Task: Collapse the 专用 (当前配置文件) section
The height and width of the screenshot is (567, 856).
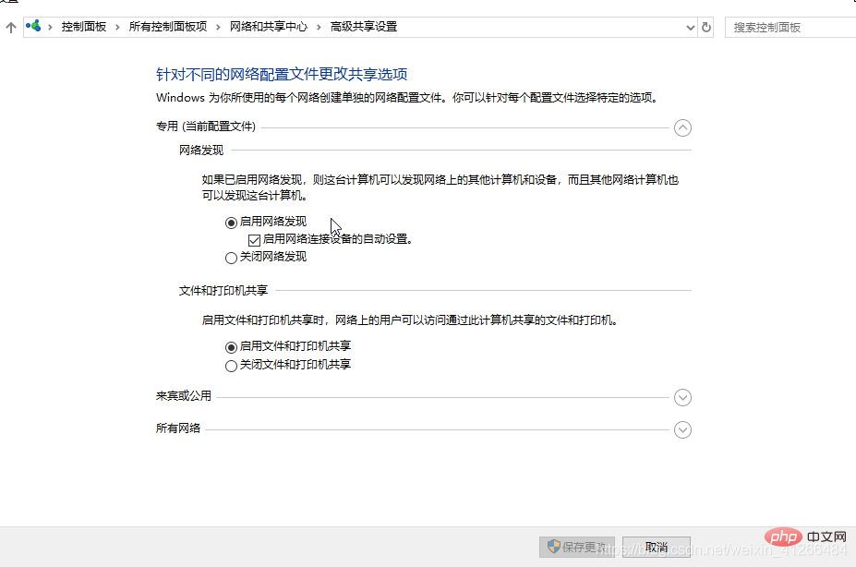Action: [x=682, y=128]
